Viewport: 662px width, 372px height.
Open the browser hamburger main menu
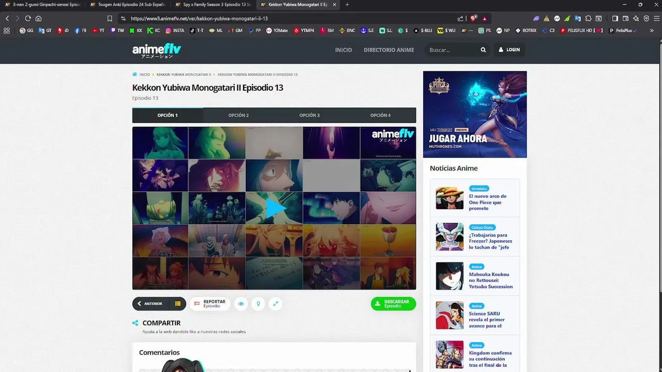pos(656,19)
